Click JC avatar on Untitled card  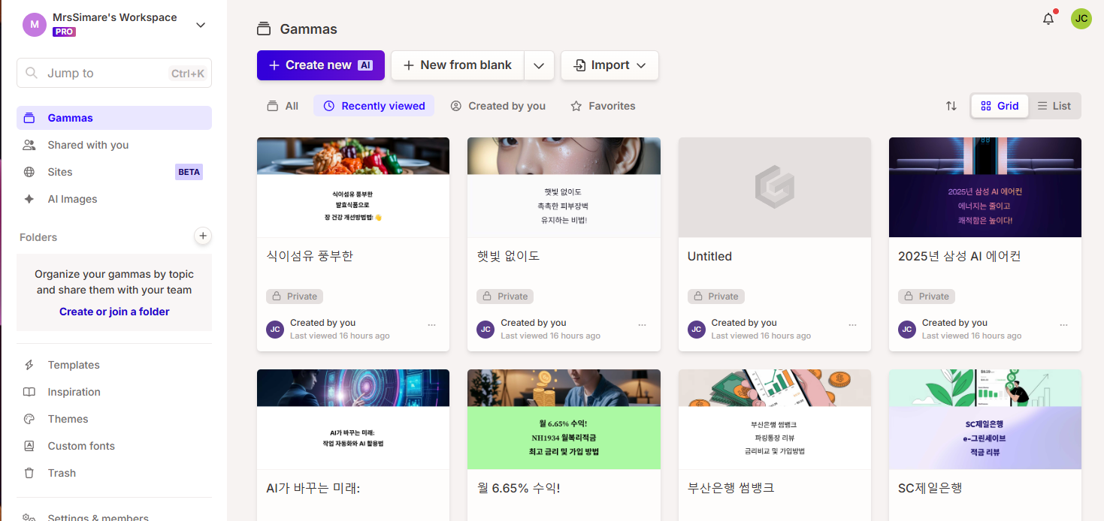[697, 329]
